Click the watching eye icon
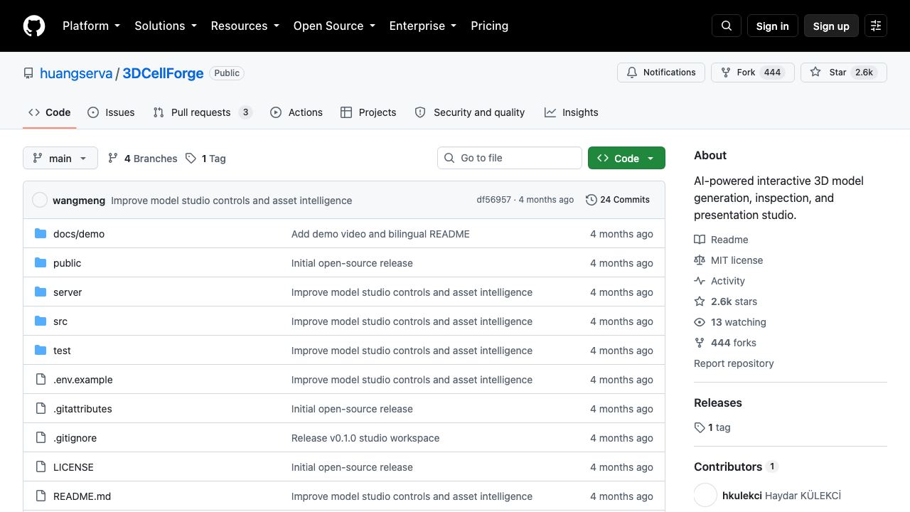Image resolution: width=910 pixels, height=512 pixels. pos(700,322)
